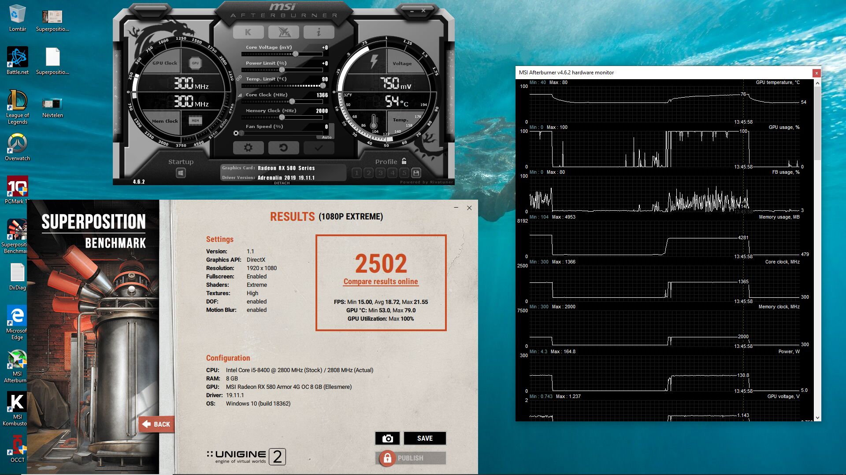The image size is (846, 475).
Task: Click the hardware monitor scrollbar down arrow
Action: click(x=817, y=417)
